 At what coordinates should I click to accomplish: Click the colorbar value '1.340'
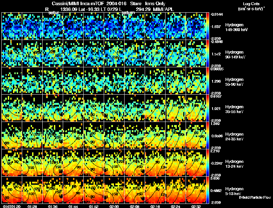pos(215,124)
